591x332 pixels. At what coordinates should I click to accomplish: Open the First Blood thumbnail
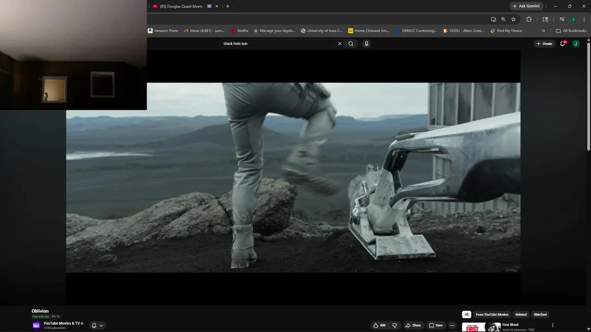(481, 327)
